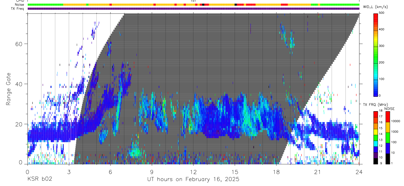
Task: Click the 'Range Gate' y-axis title
Action: point(8,89)
